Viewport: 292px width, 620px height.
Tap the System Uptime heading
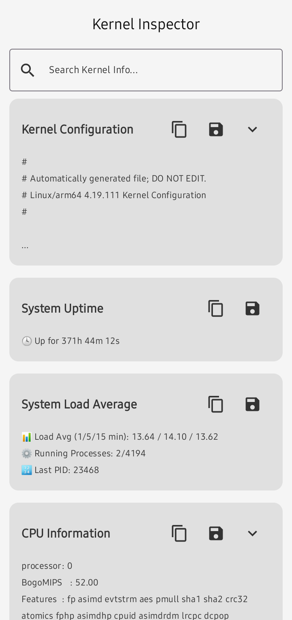coord(62,309)
